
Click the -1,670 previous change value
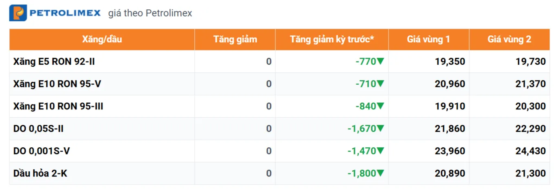tap(362, 129)
